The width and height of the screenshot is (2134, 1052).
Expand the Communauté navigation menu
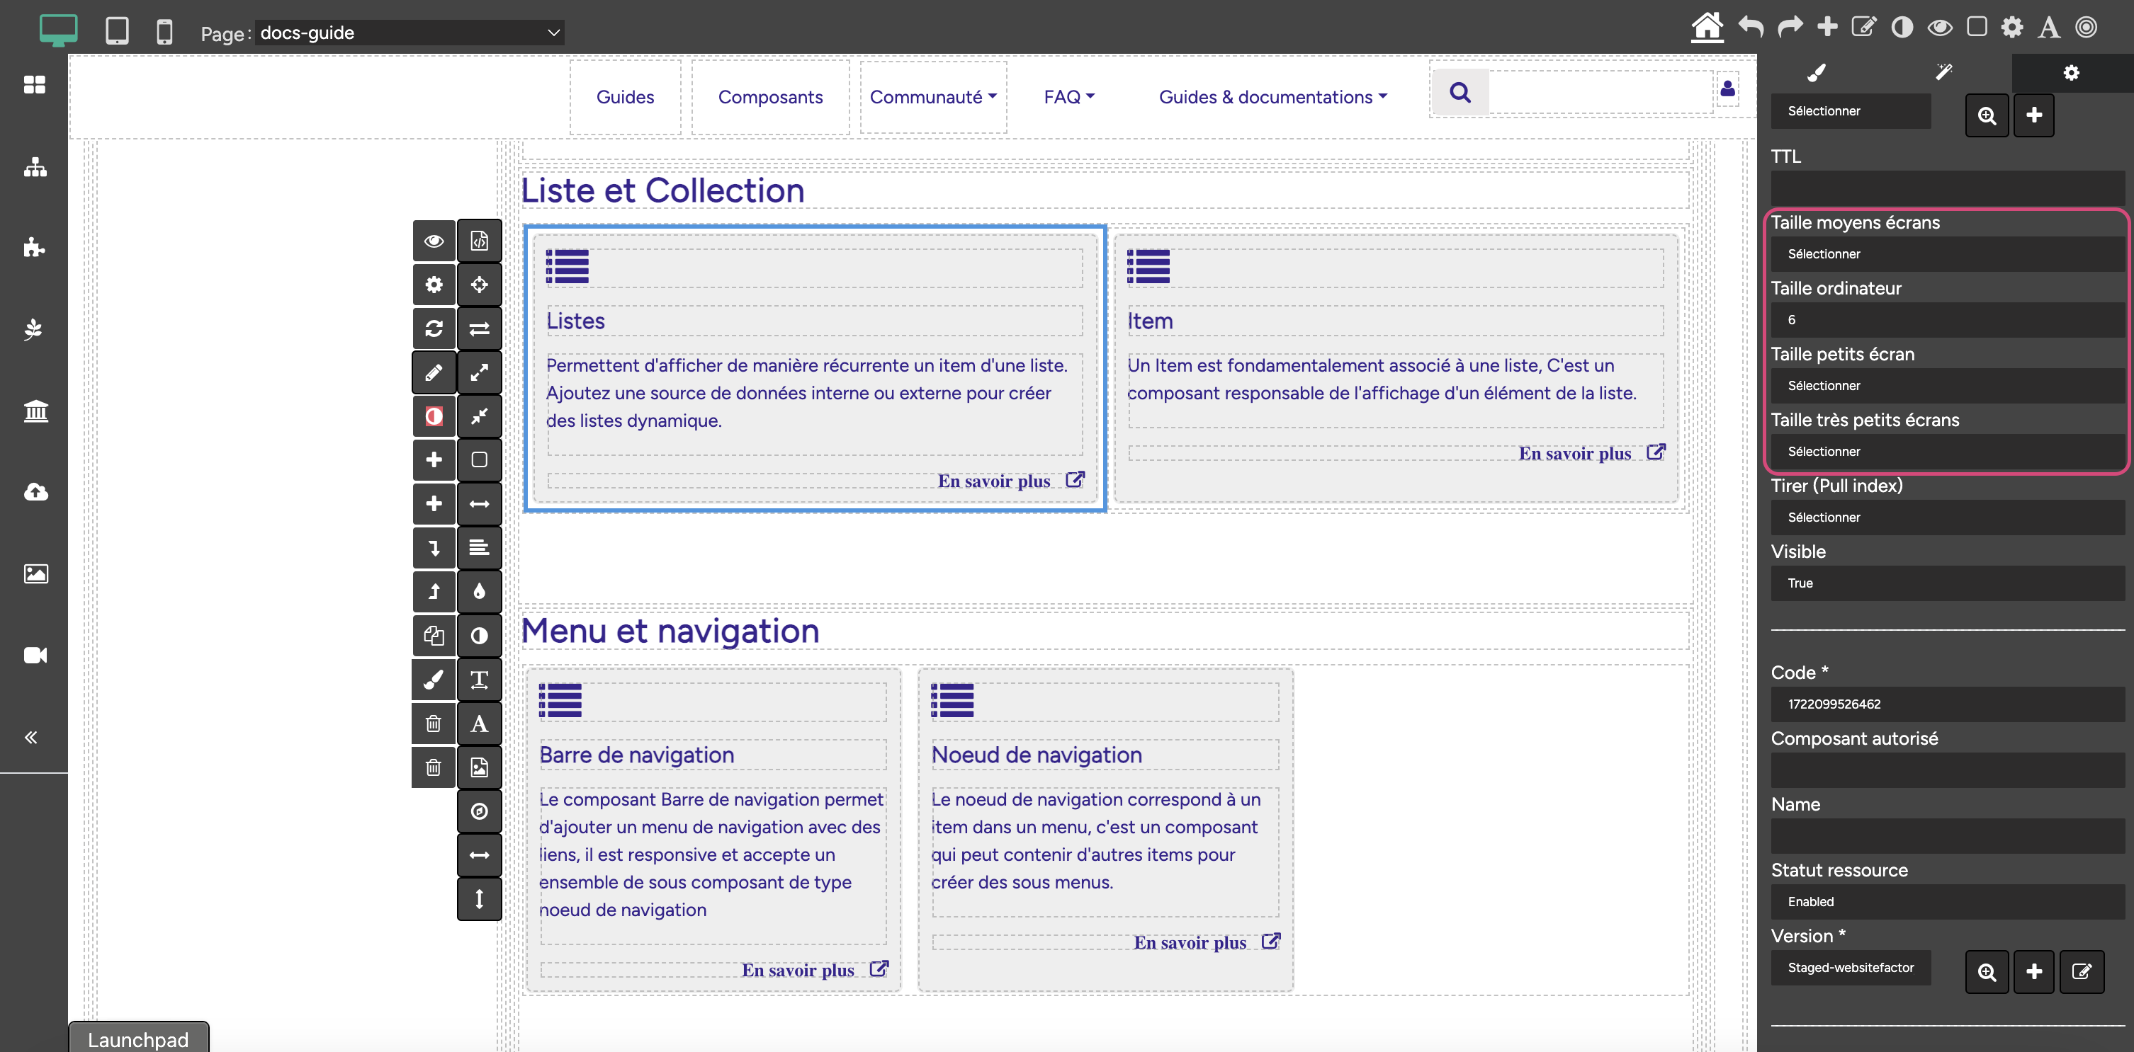(x=933, y=97)
